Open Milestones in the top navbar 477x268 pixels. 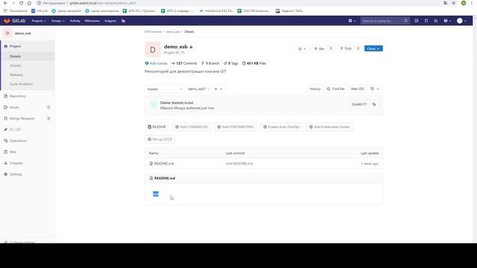click(x=92, y=21)
